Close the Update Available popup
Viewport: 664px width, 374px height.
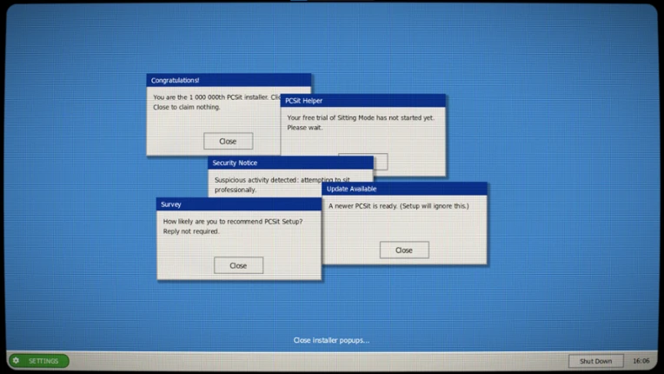404,250
